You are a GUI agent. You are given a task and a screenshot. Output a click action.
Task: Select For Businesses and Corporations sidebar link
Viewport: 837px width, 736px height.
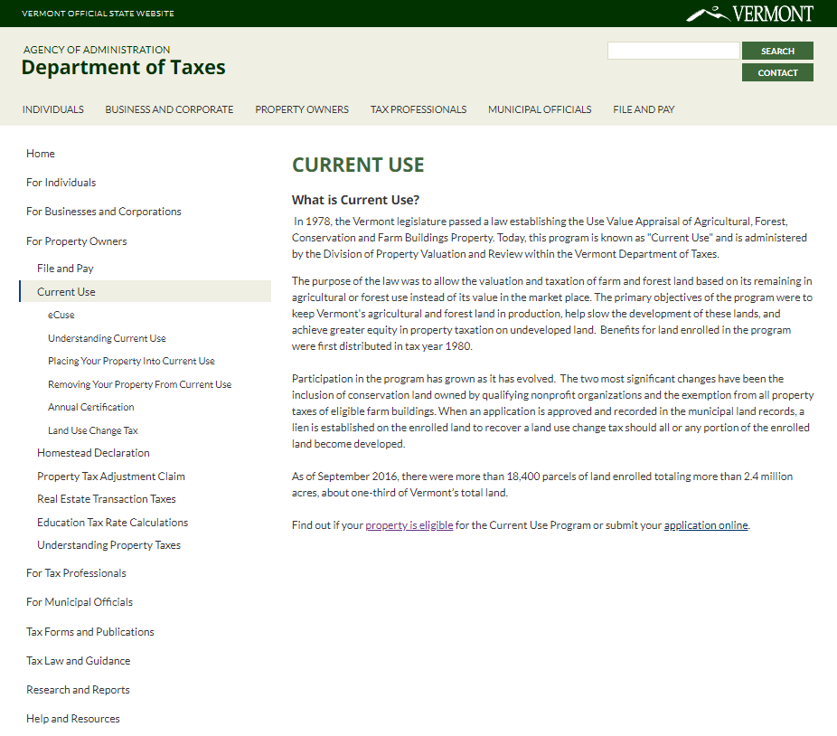coord(104,212)
